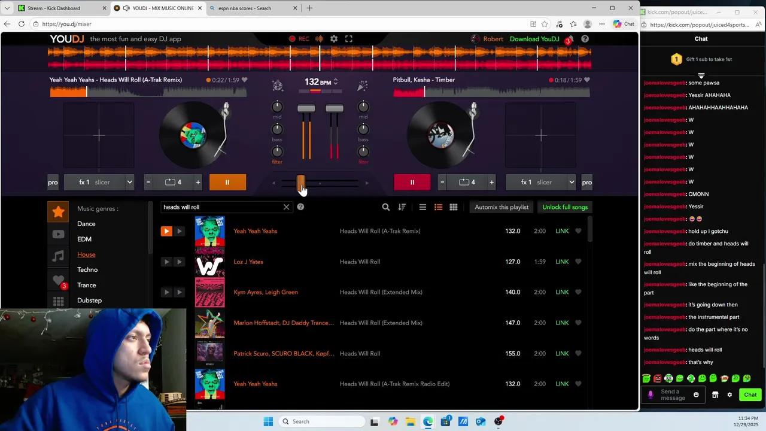Click the crossfader handle
The height and width of the screenshot is (431, 766).
click(x=301, y=183)
